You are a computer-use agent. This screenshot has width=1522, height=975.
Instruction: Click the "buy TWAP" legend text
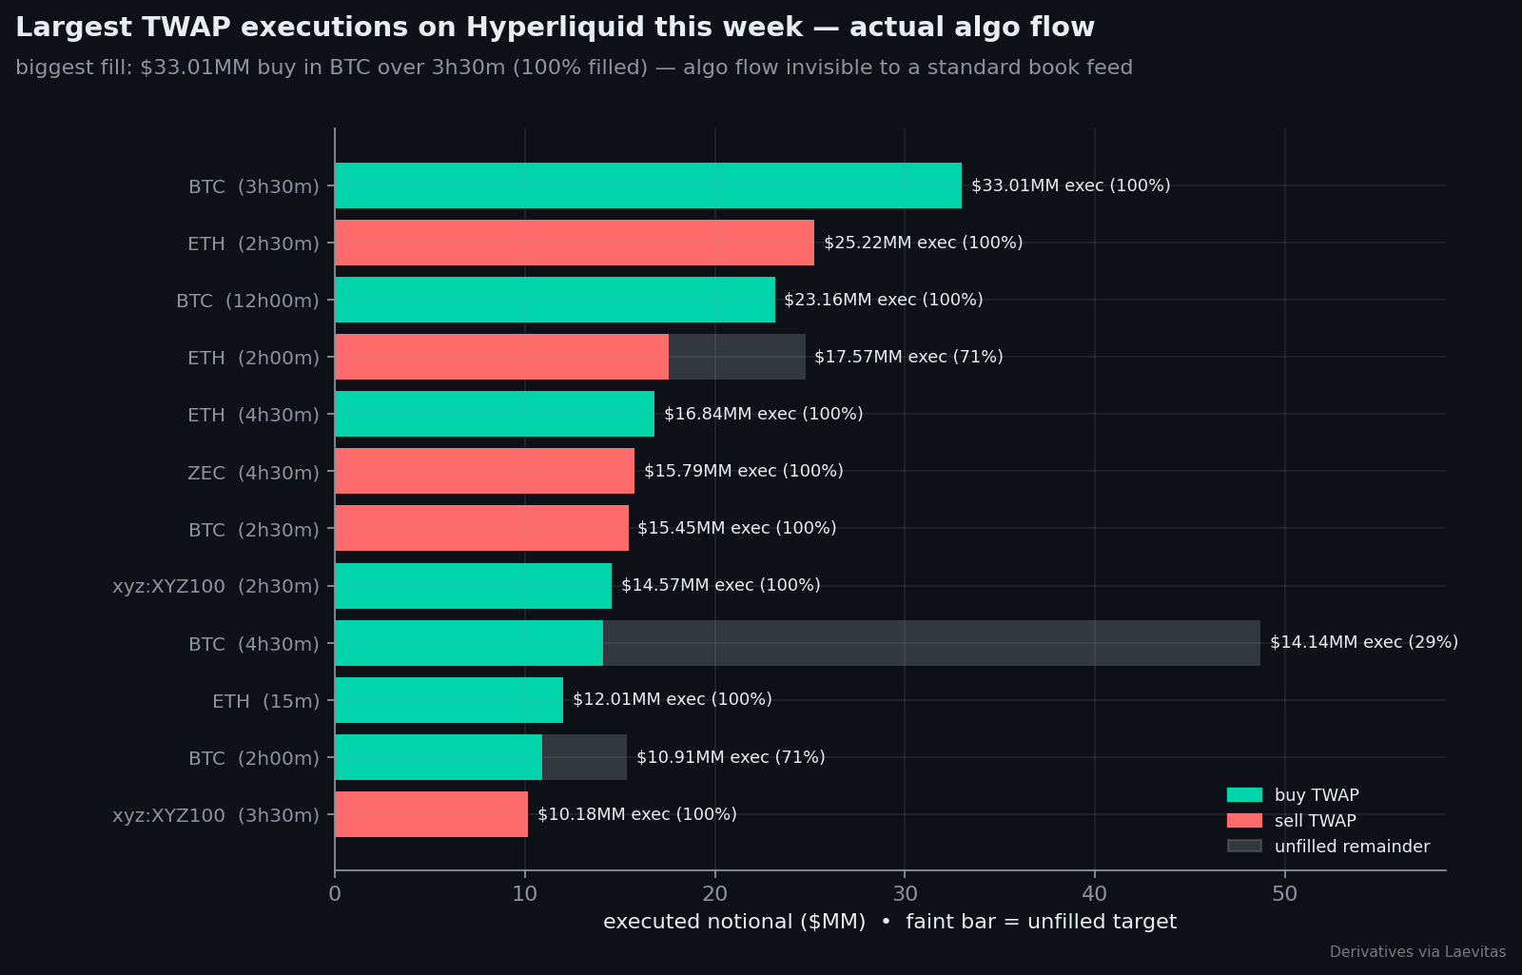1317,795
